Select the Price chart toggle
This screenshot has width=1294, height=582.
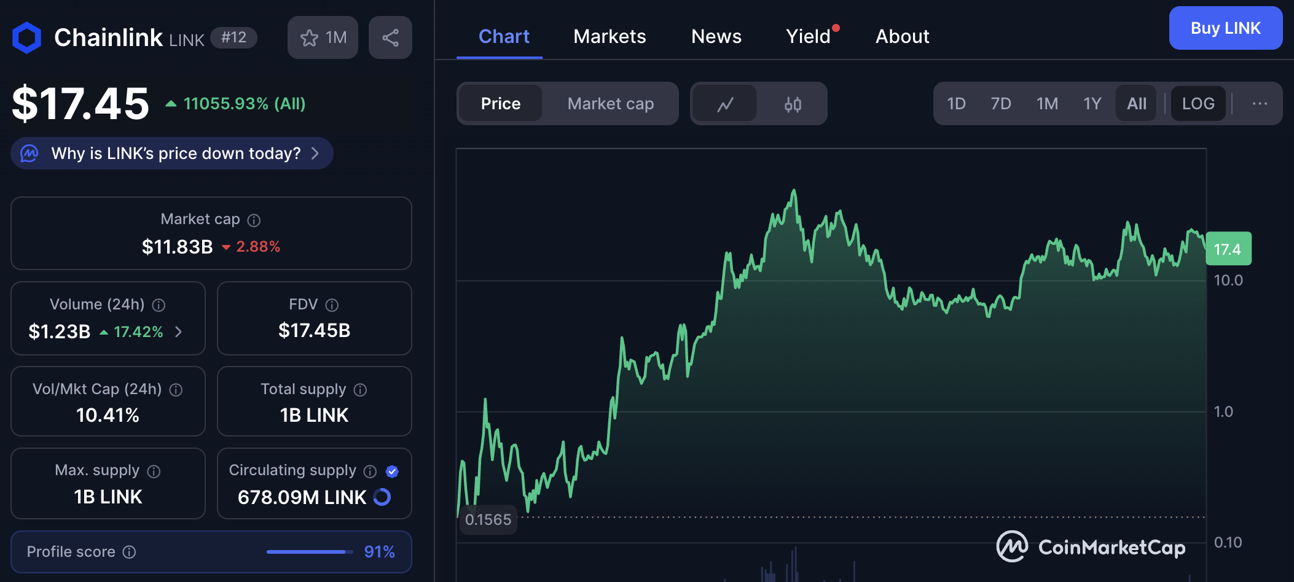[x=500, y=104]
